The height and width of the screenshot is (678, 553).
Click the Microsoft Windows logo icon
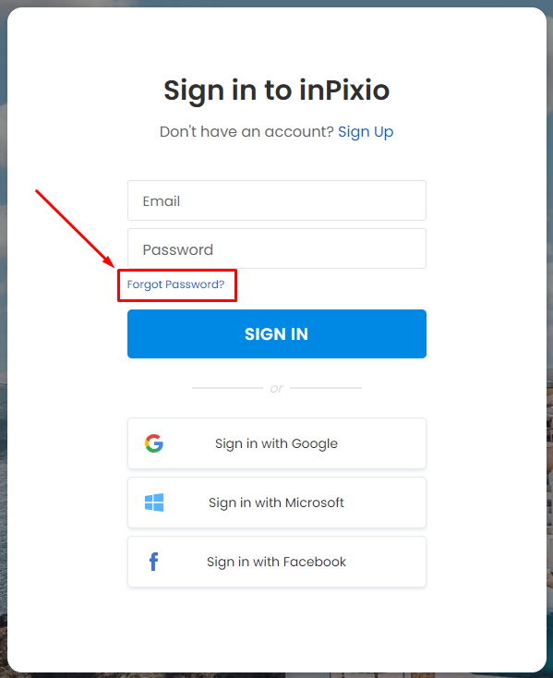tap(154, 502)
